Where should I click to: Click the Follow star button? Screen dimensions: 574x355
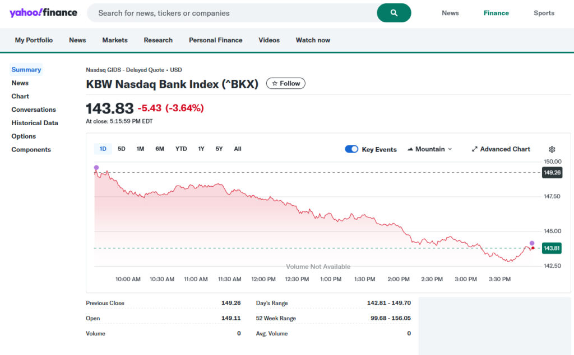point(285,83)
